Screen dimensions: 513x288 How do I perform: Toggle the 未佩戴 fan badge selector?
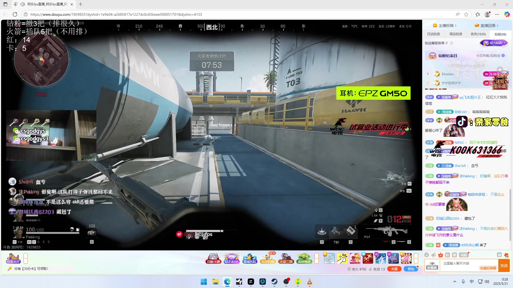click(432, 266)
